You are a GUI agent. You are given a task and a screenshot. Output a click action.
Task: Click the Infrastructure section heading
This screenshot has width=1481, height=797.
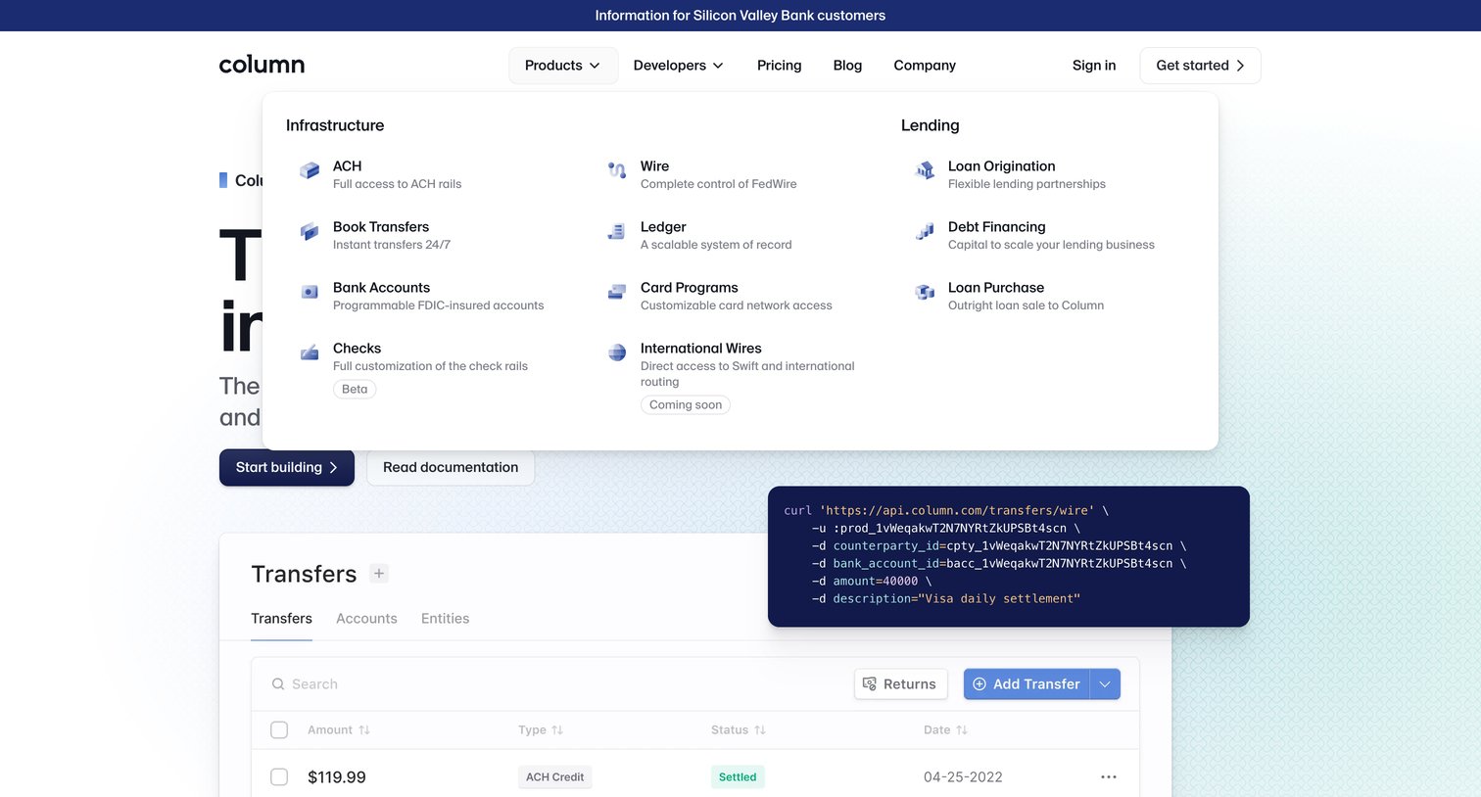pyautogui.click(x=335, y=125)
